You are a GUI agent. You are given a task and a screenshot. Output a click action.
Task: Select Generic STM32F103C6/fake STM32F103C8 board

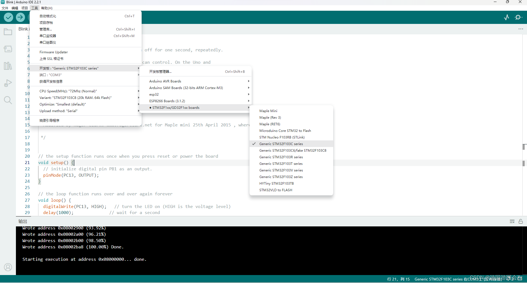291,150
